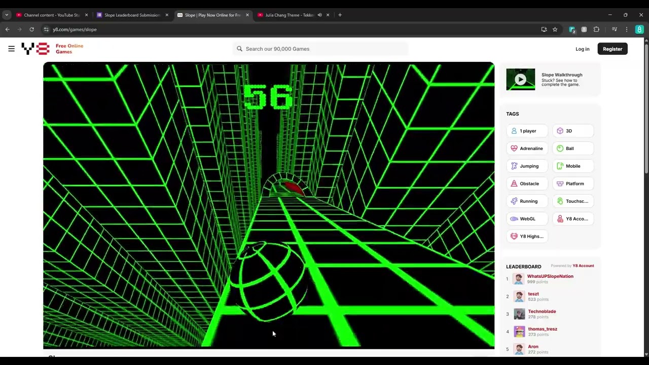Click the teal profile avatar icon
649x365 pixels.
pos(639,29)
